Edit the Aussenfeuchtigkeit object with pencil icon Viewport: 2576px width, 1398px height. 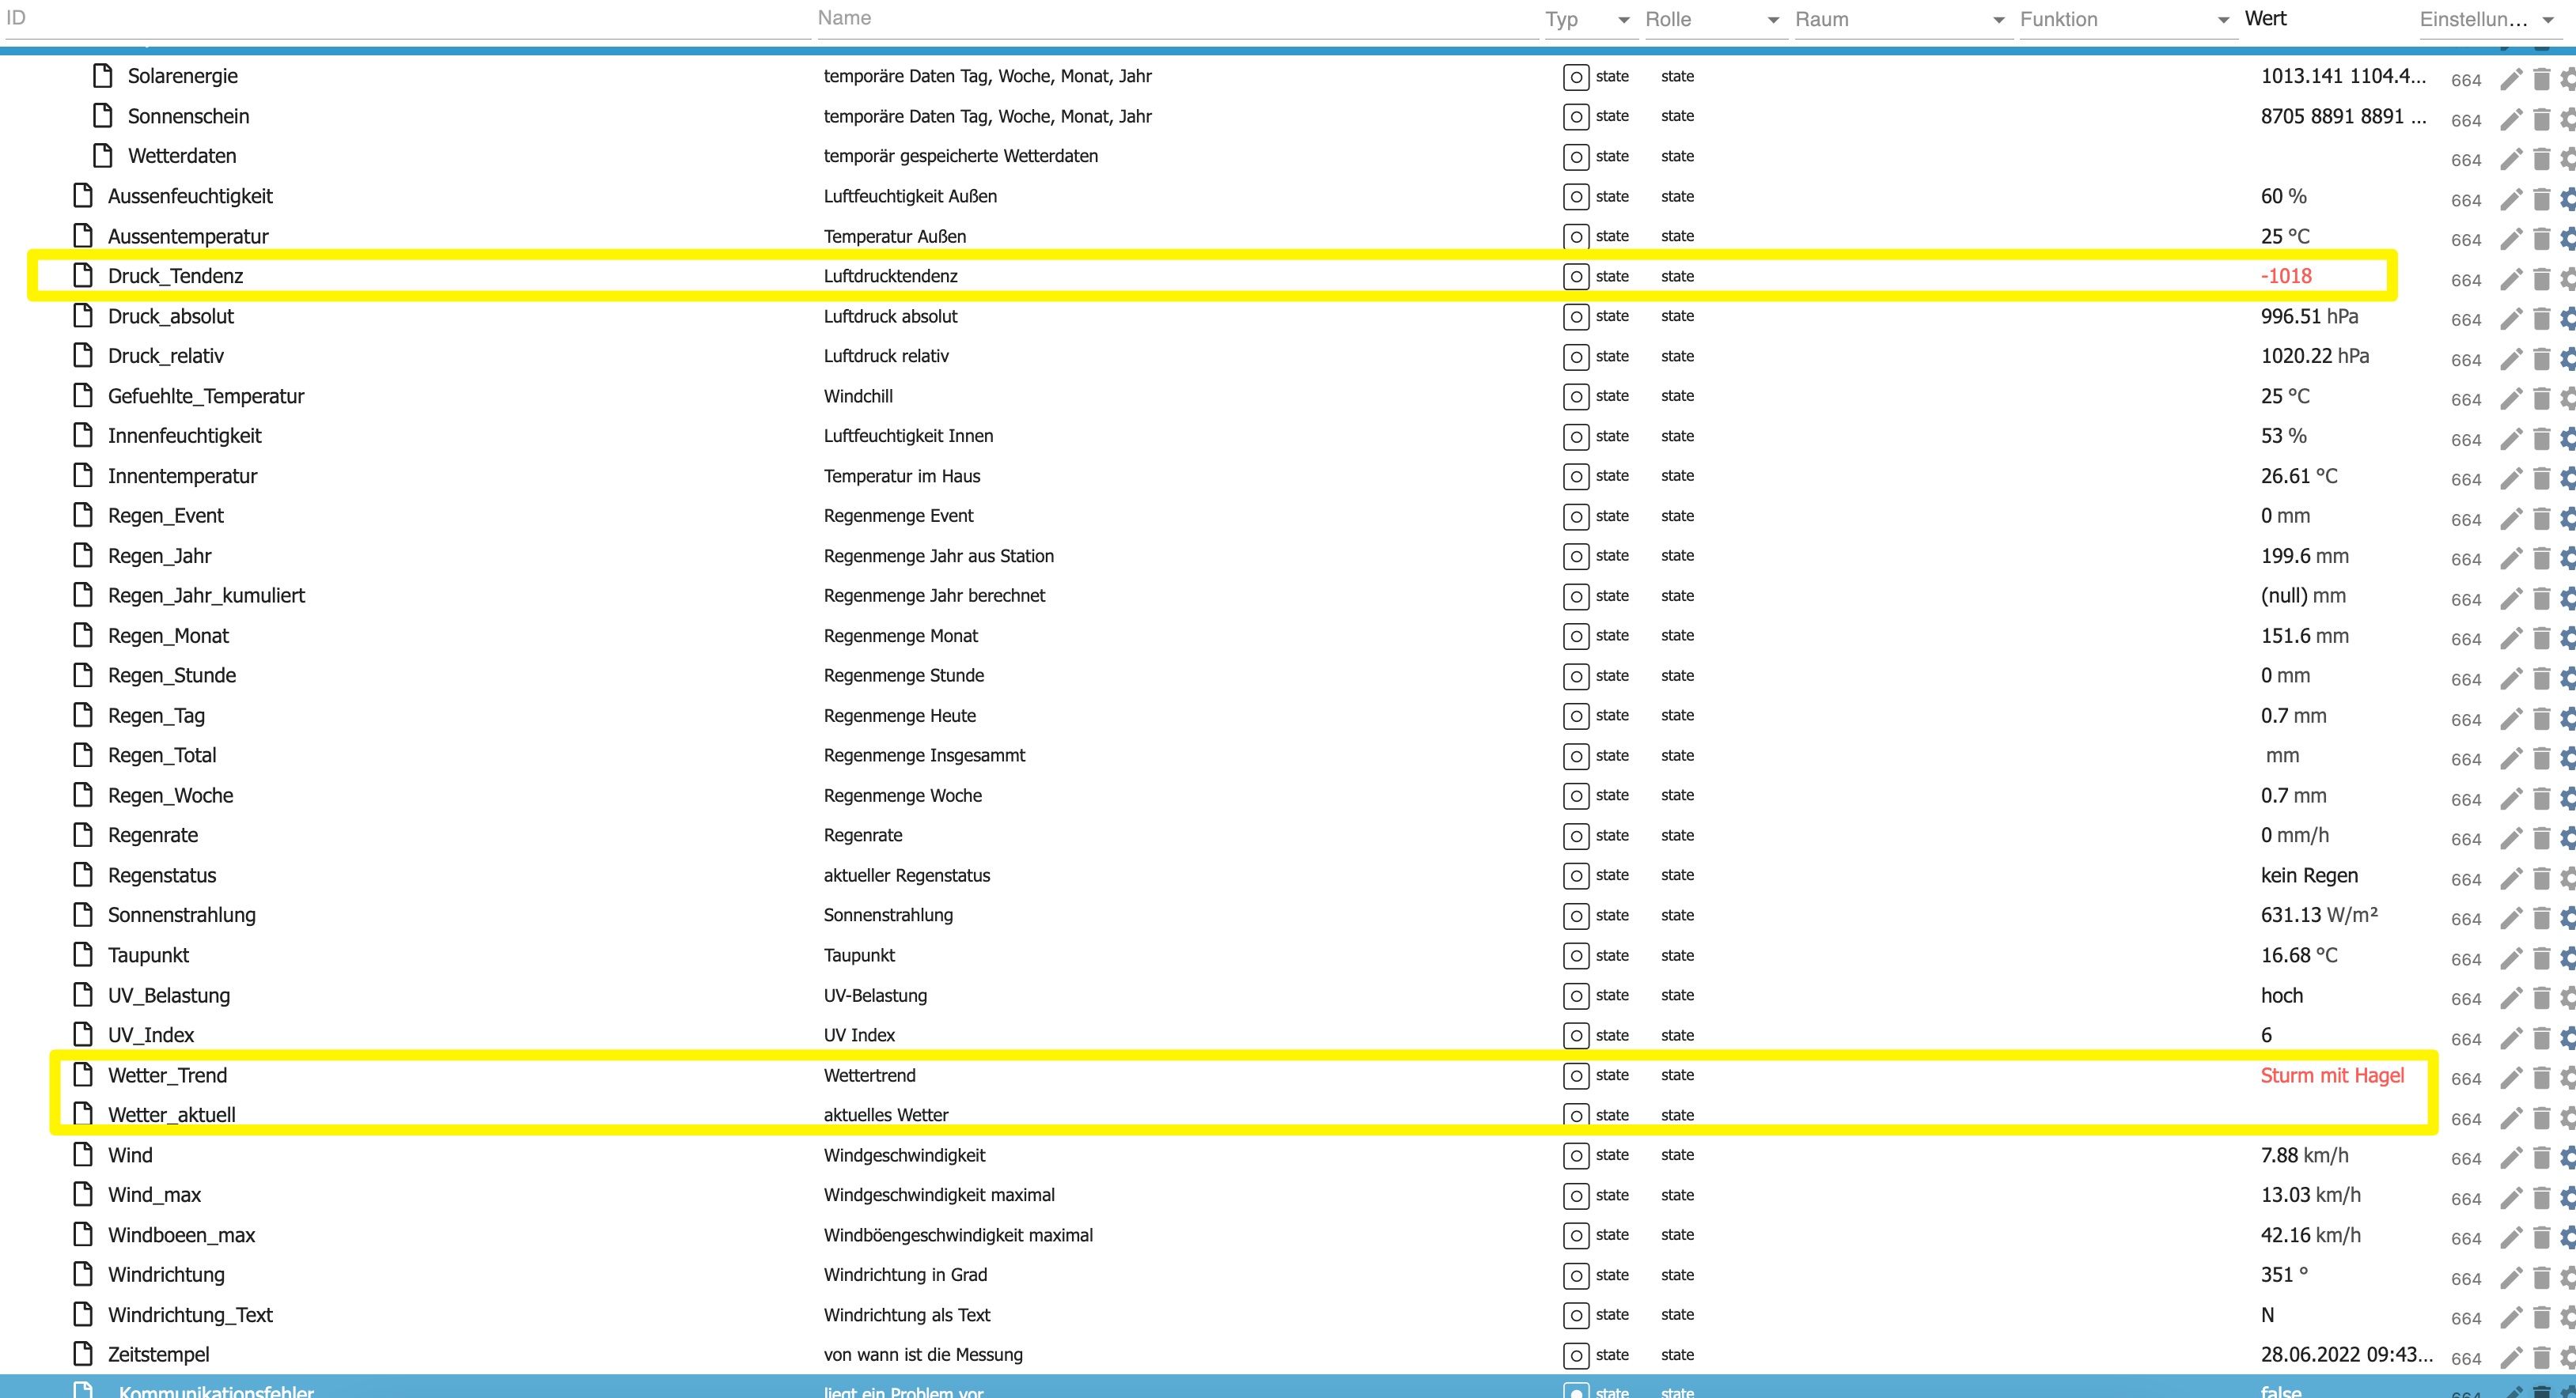click(x=2511, y=200)
